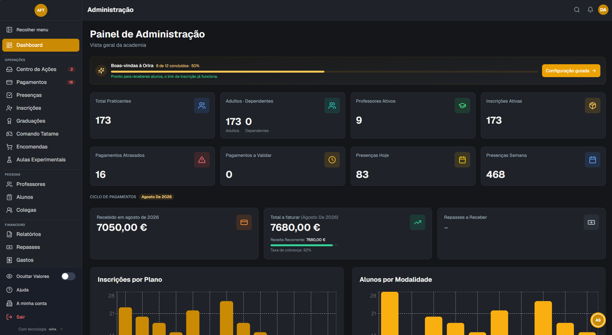Image resolution: width=612 pixels, height=335 pixels.
Task: Click the tallest bar in Alunos por Modalidade
Action: pyautogui.click(x=390, y=313)
